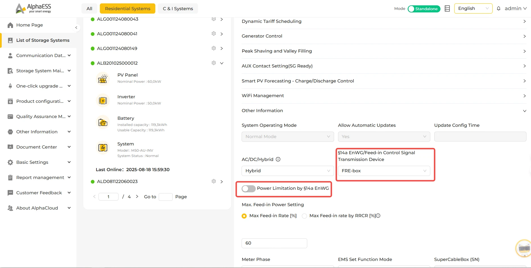
Task: Select Max Feed-in Rate [%] radio
Action: click(x=244, y=216)
